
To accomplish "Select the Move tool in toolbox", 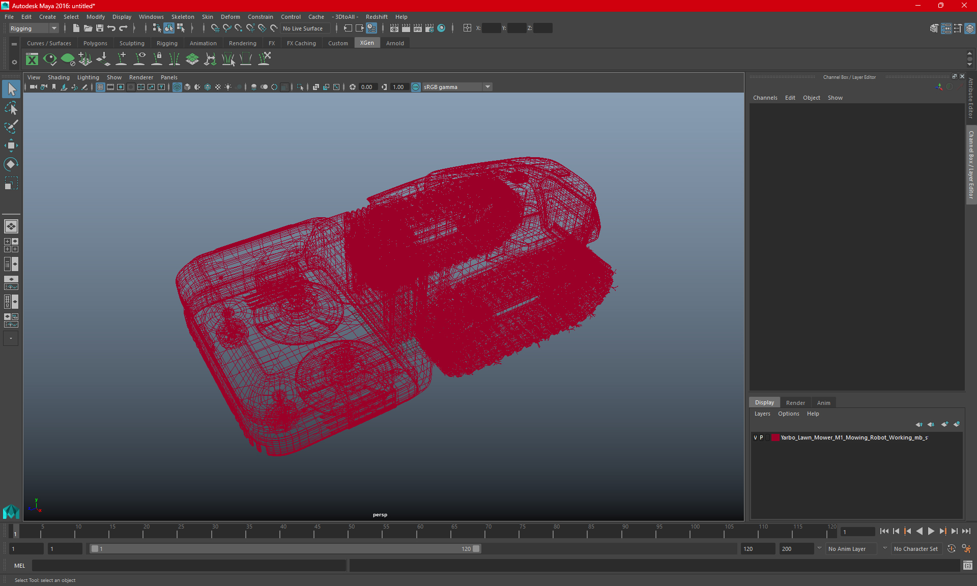I will click(x=11, y=146).
